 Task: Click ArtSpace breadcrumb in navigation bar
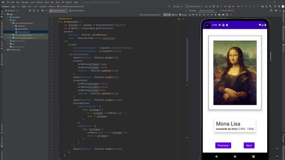[x=5, y=6]
